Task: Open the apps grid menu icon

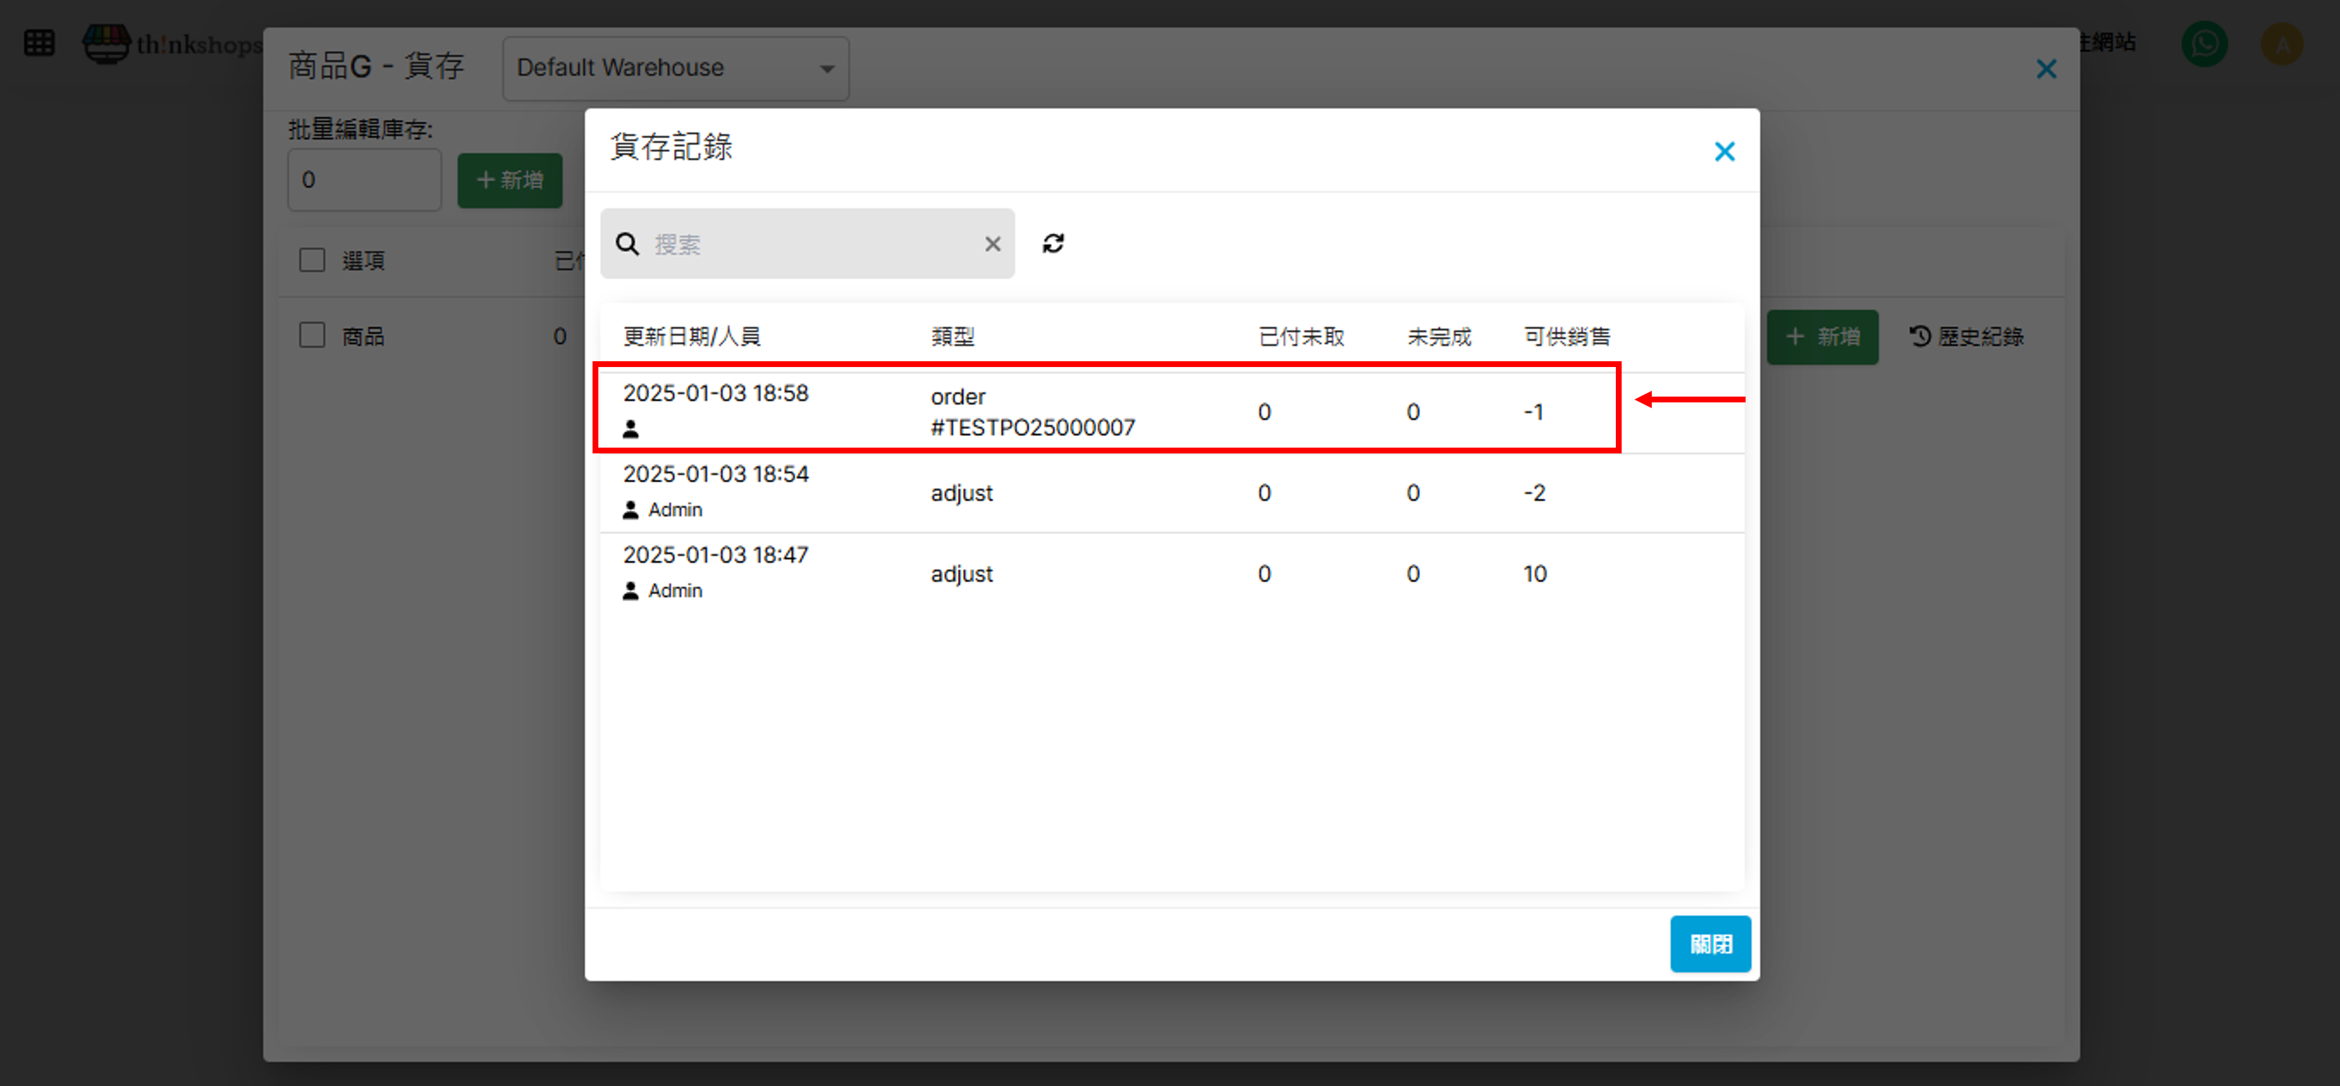Action: 39,43
